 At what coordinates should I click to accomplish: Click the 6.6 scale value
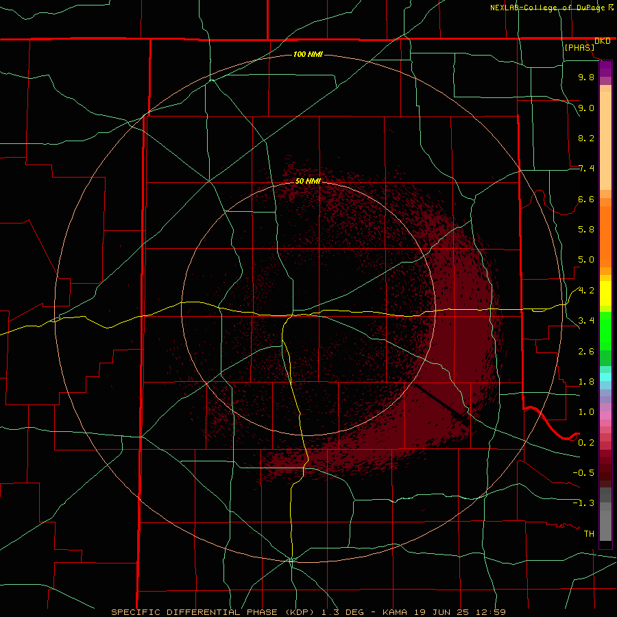(586, 199)
